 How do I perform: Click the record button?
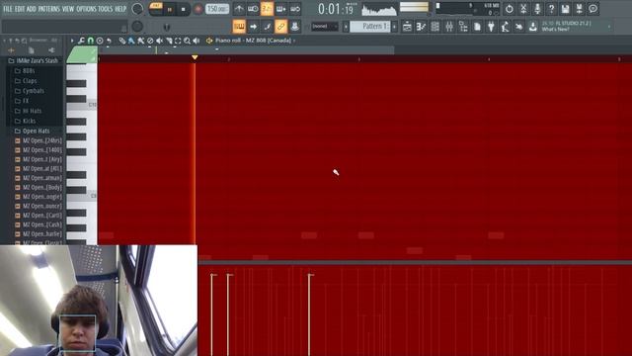pyautogui.click(x=197, y=9)
